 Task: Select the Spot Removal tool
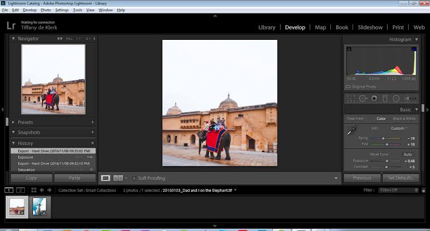(x=362, y=98)
